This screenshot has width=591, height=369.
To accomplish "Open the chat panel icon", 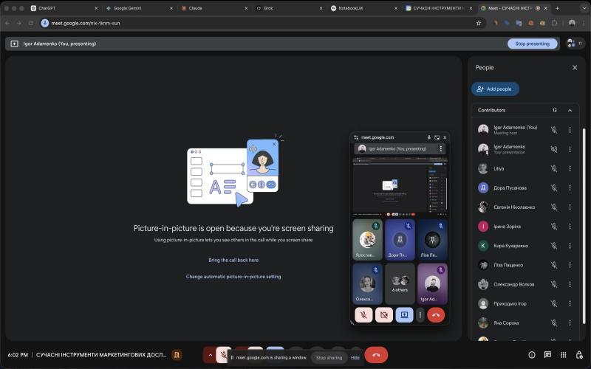I will [x=547, y=355].
